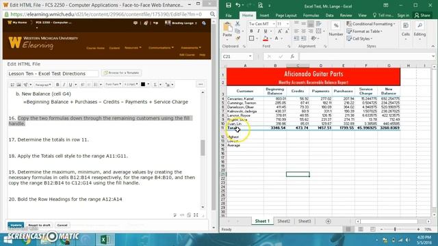Click the Content link in Elearning
438x246 pixels.
[114, 48]
